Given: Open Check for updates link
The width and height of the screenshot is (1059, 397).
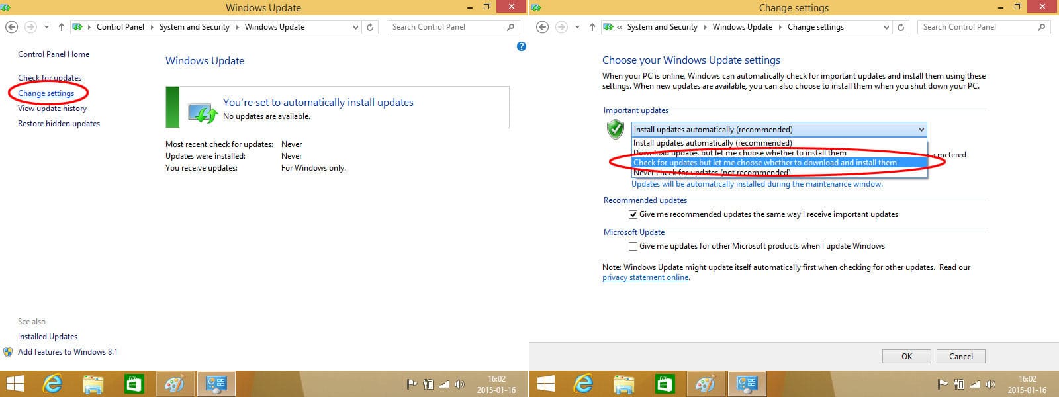Looking at the screenshot, I should tap(50, 78).
